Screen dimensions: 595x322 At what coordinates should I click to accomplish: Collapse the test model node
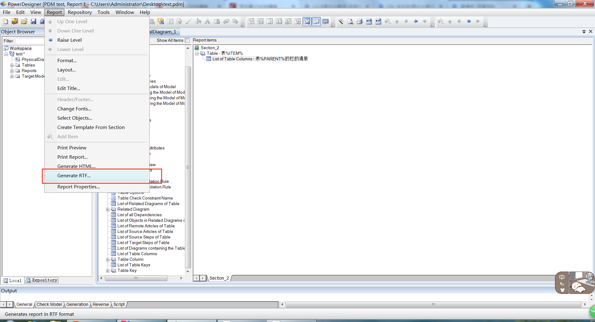click(6, 54)
